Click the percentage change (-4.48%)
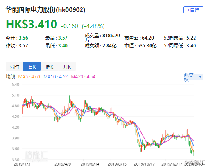The width and height of the screenshot is (208, 168). pyautogui.click(x=93, y=26)
